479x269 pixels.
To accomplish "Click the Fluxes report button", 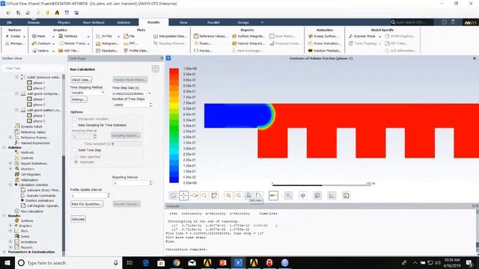I will pos(203,43).
